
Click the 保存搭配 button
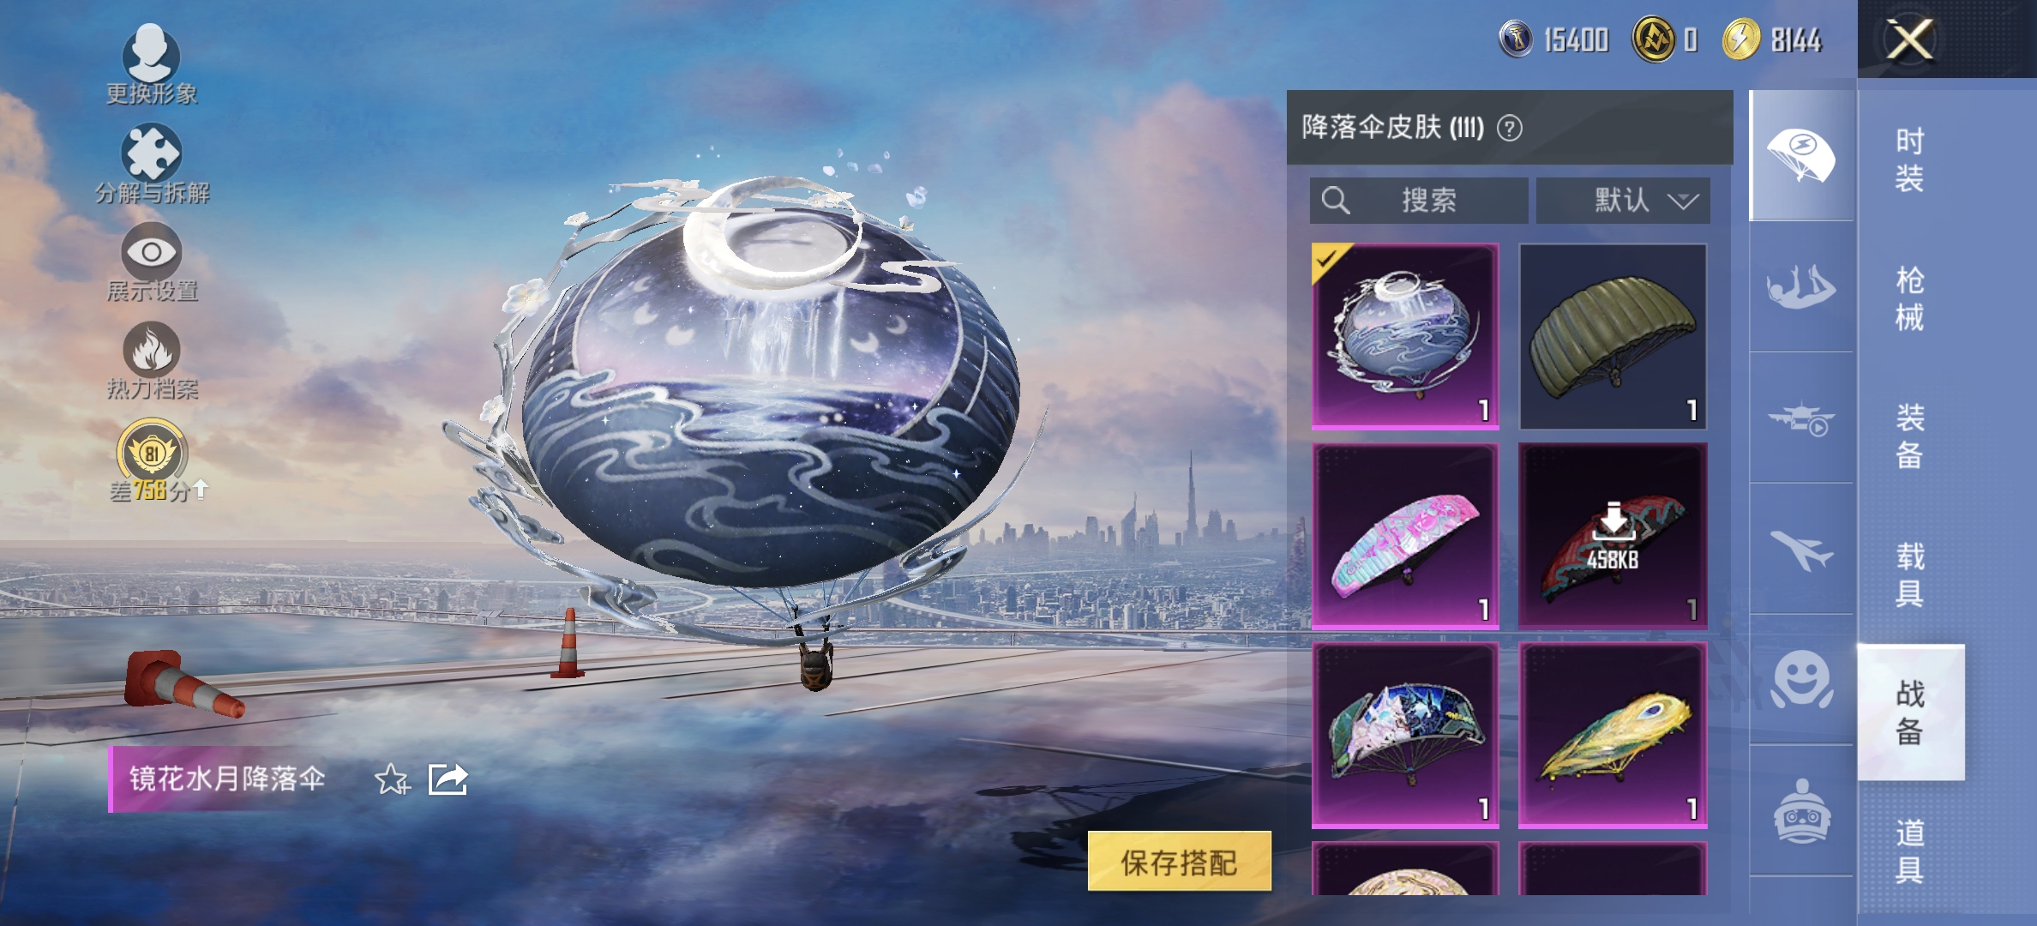pyautogui.click(x=1180, y=862)
